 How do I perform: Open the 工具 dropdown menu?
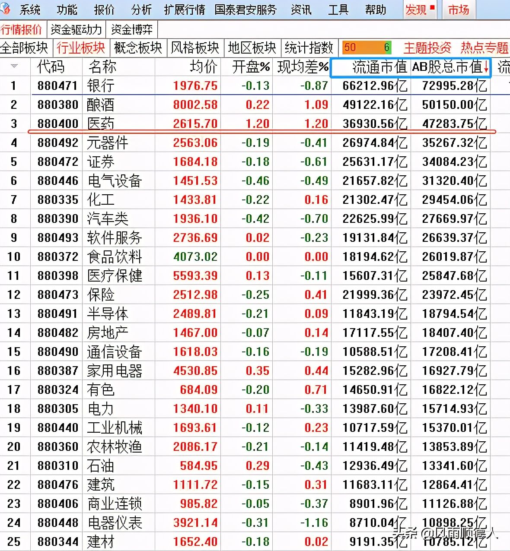pyautogui.click(x=338, y=9)
